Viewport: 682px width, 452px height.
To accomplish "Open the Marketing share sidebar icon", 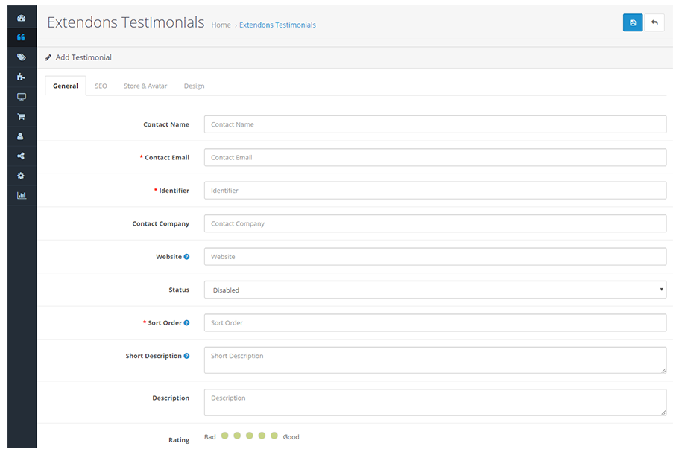I will 21,156.
